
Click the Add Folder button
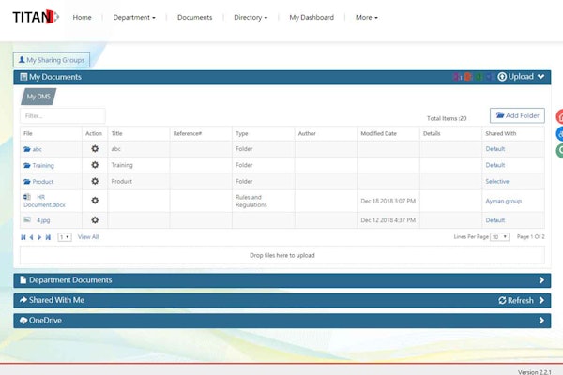[516, 115]
